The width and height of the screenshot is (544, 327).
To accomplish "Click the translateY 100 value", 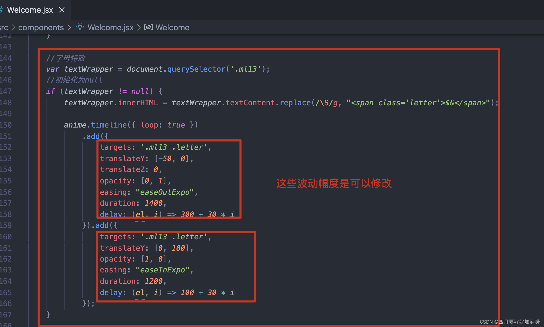I will coord(178,248).
